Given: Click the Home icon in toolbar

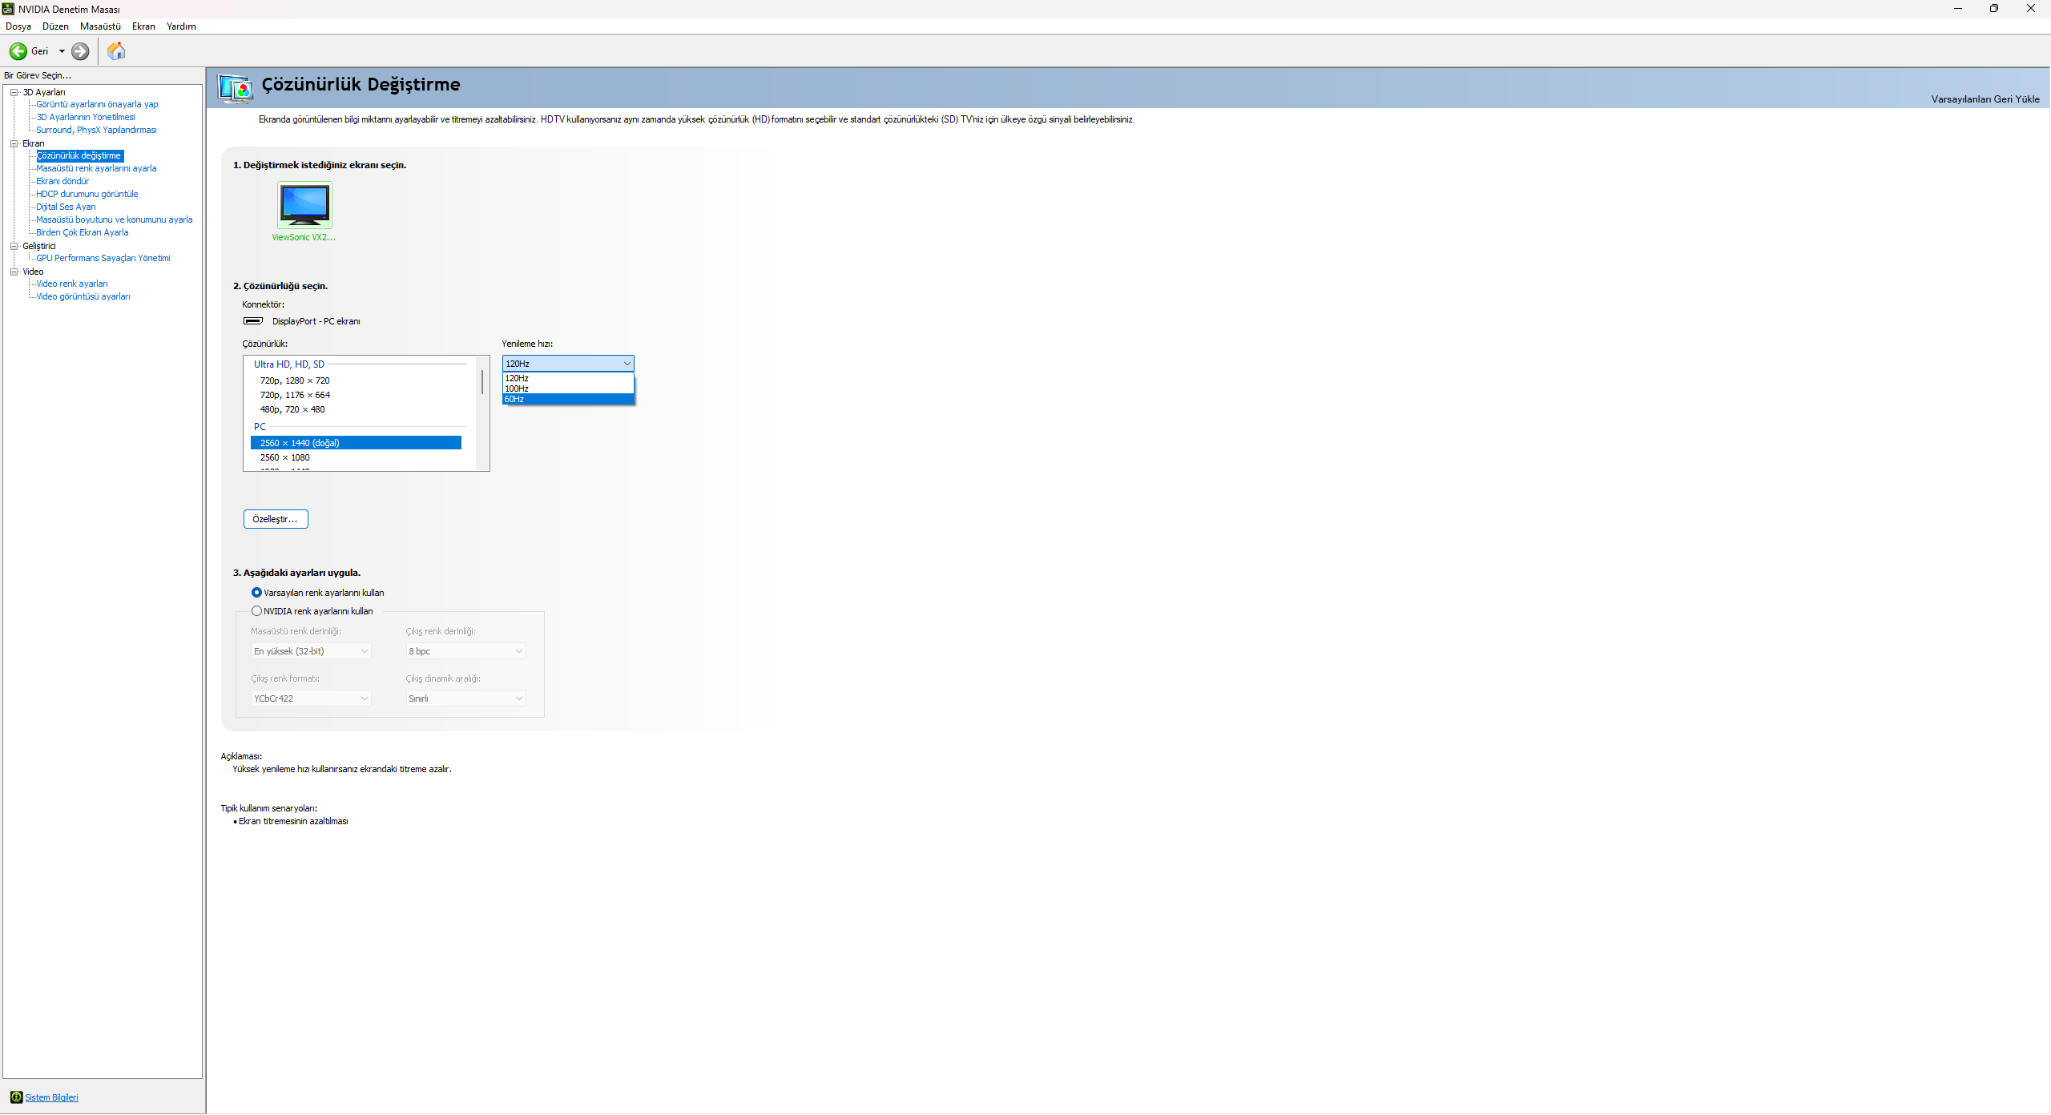Looking at the screenshot, I should (x=116, y=51).
